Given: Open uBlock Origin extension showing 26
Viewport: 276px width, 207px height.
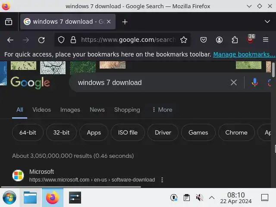Looking at the screenshot, I should point(251,39).
